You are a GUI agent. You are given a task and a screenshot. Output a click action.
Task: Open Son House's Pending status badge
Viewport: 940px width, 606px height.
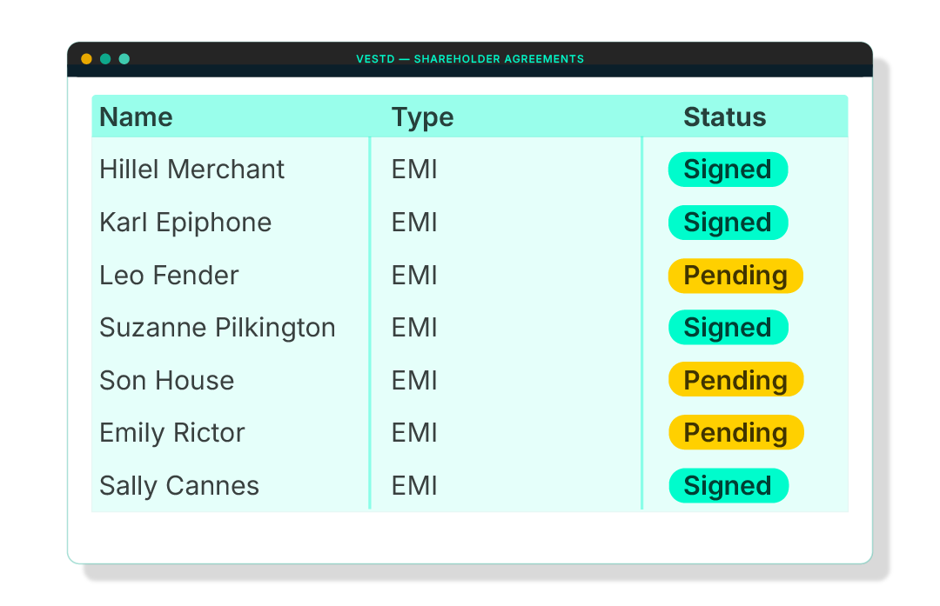(x=735, y=380)
